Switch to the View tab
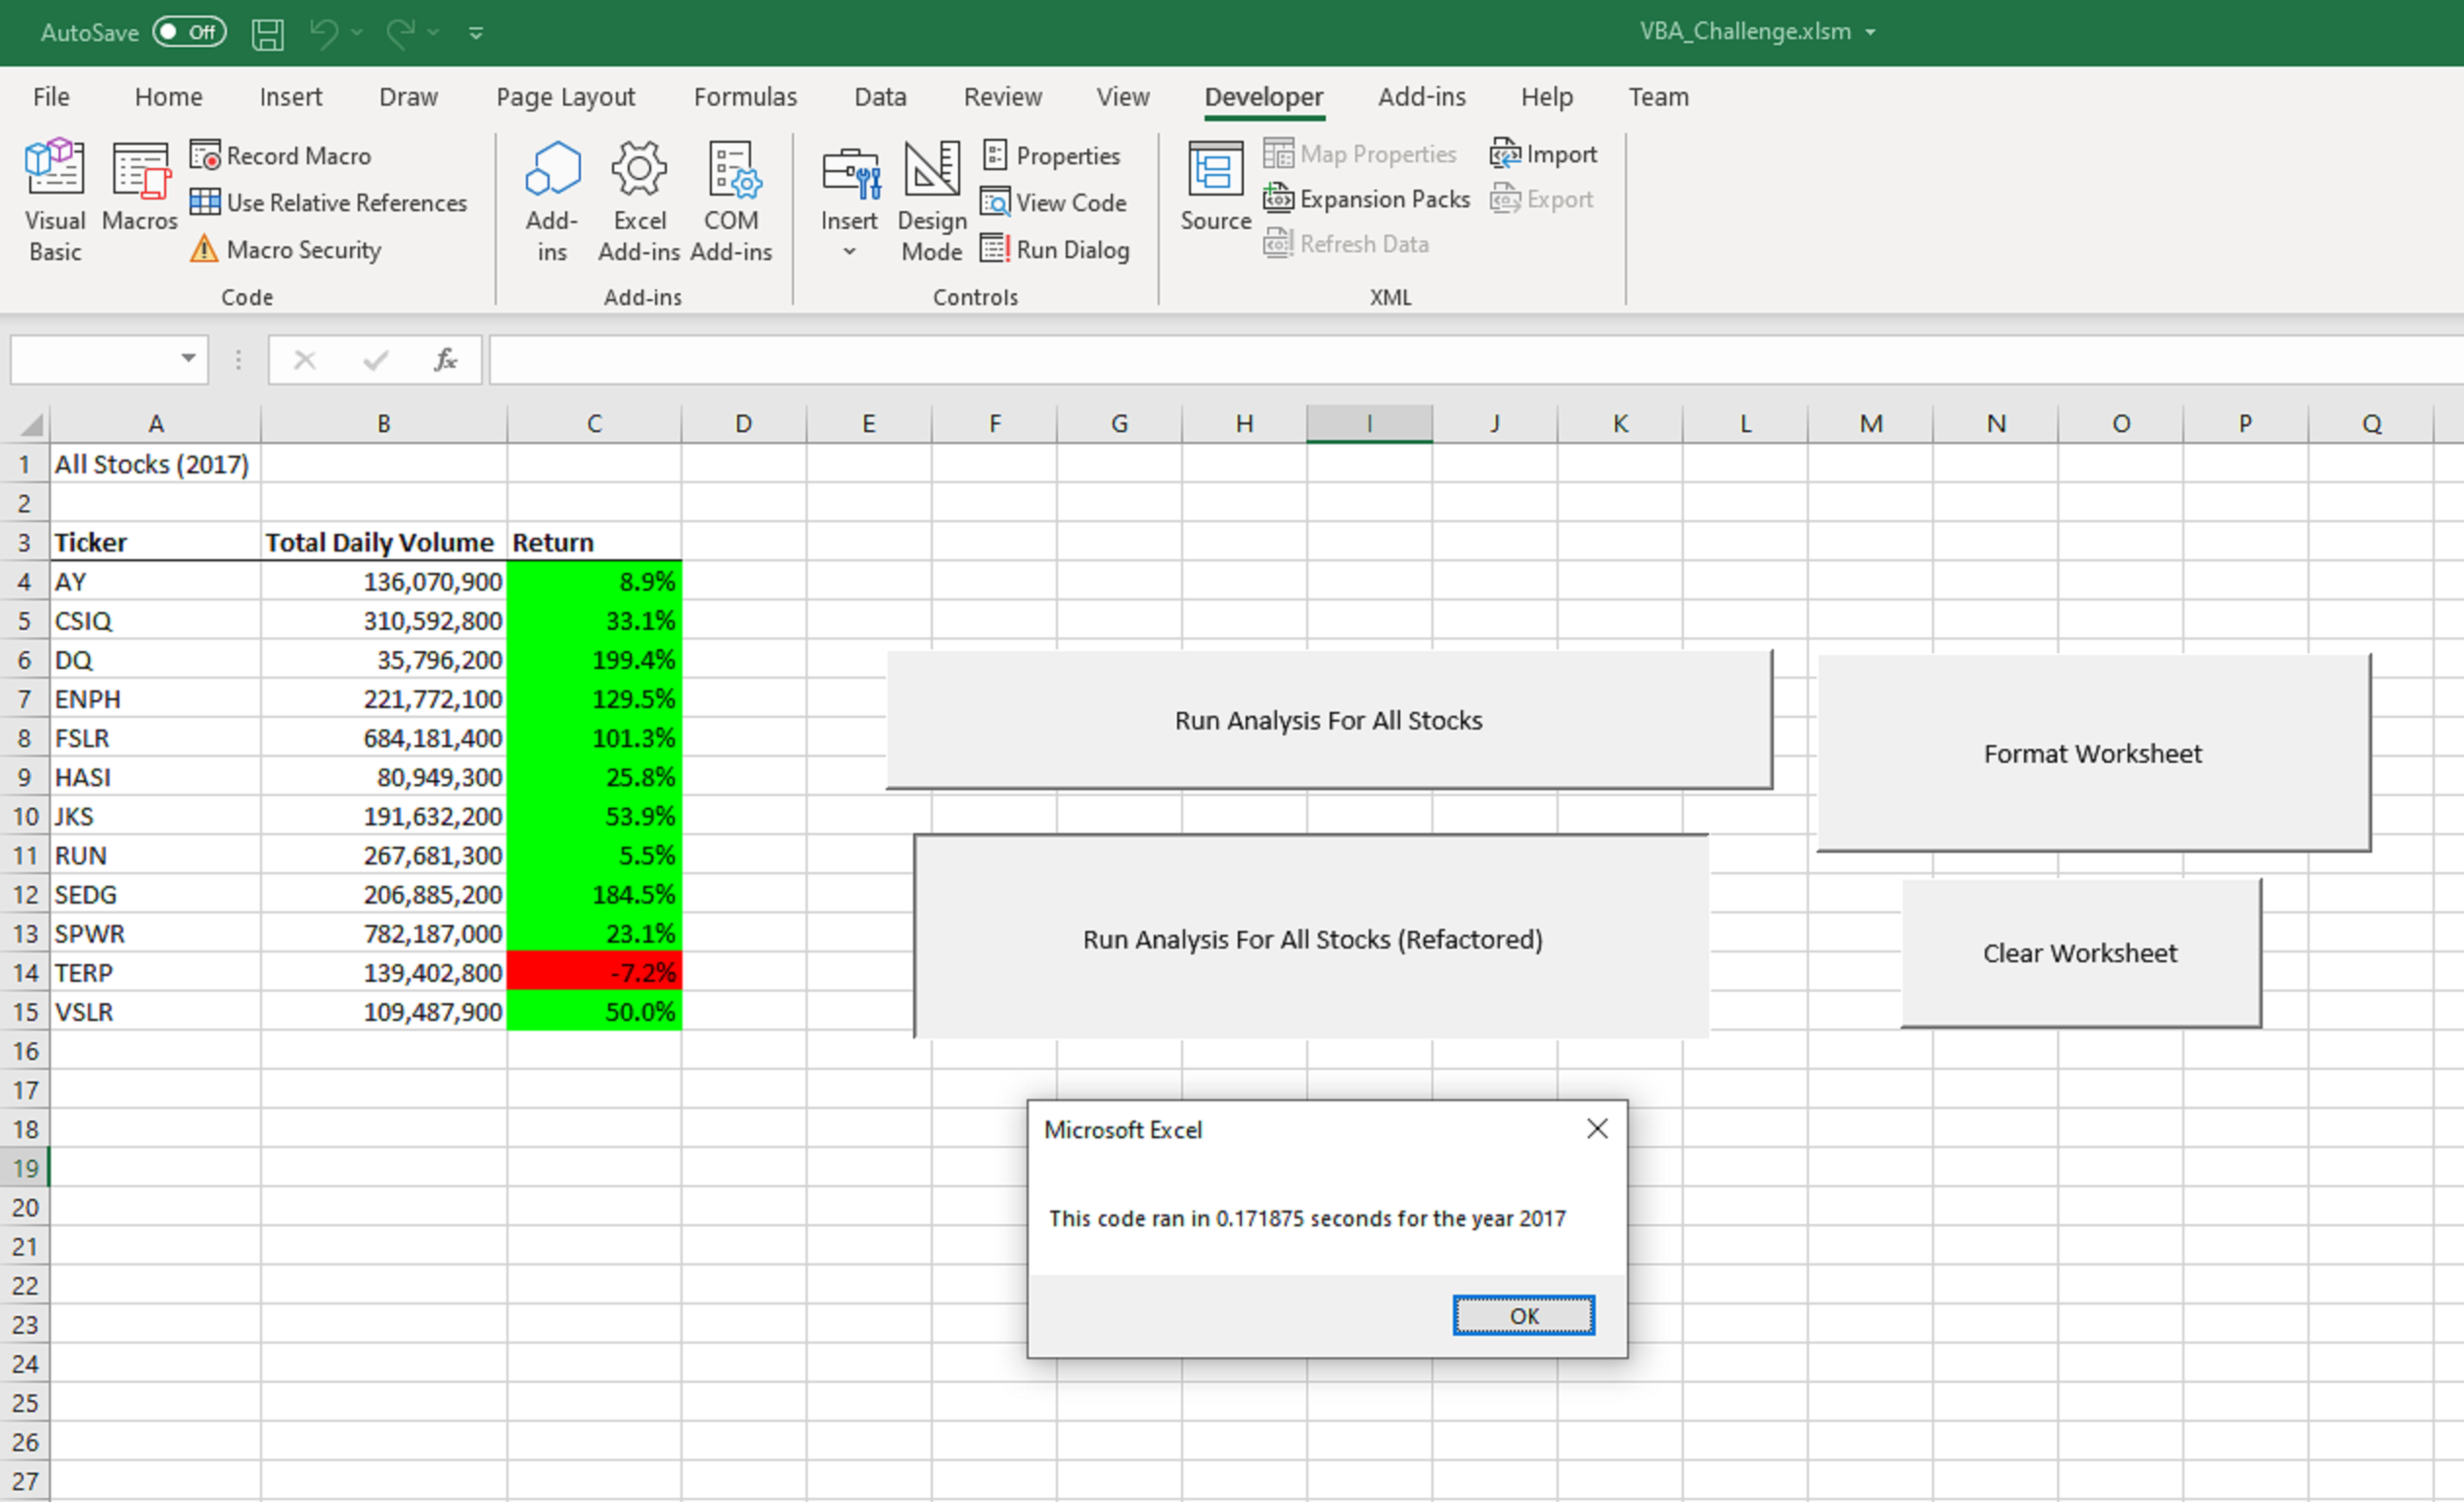 point(1122,97)
